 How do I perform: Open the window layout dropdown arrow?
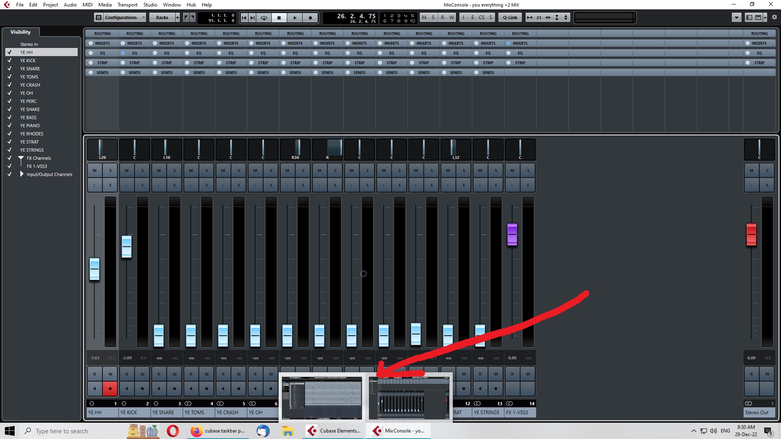[x=765, y=17]
